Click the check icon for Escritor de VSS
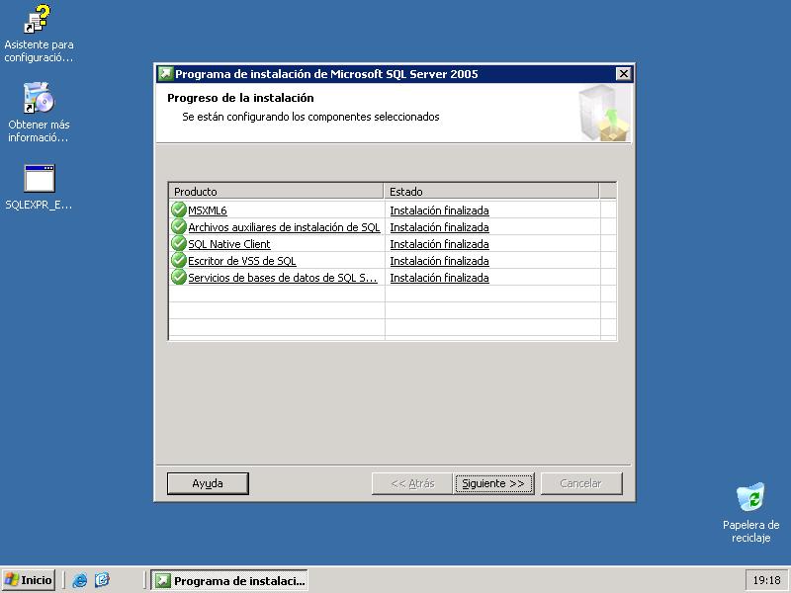This screenshot has height=593, width=791. pyautogui.click(x=179, y=260)
